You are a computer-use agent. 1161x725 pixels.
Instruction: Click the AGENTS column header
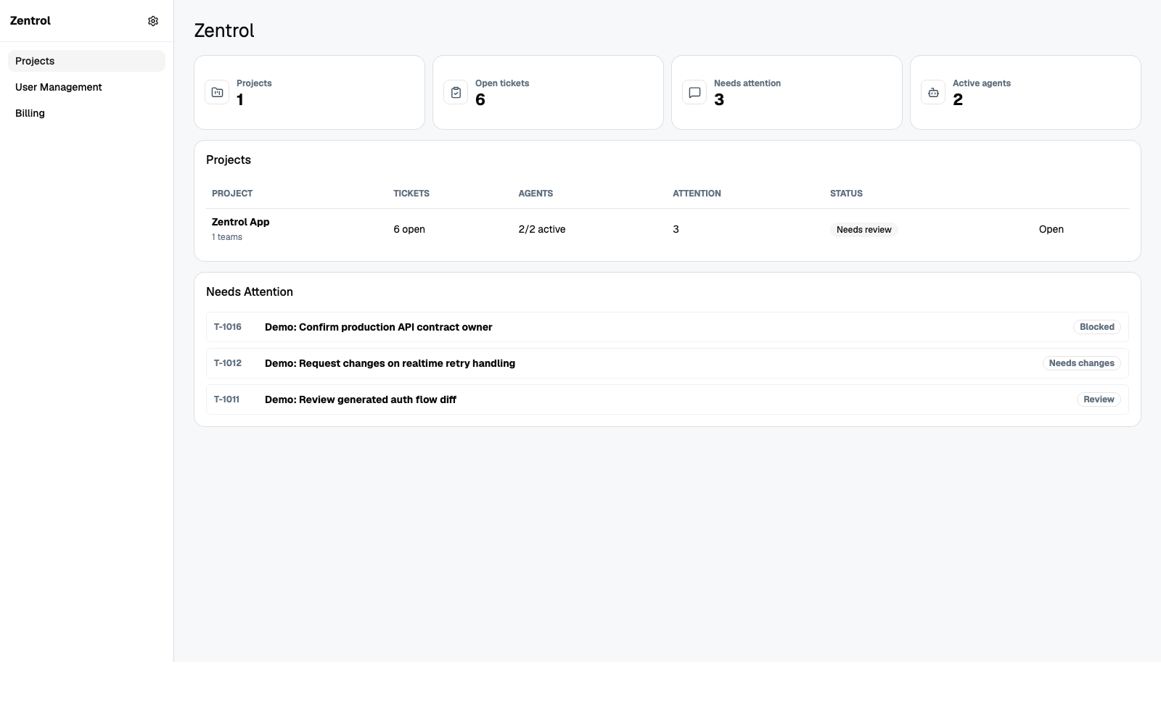[x=536, y=194]
